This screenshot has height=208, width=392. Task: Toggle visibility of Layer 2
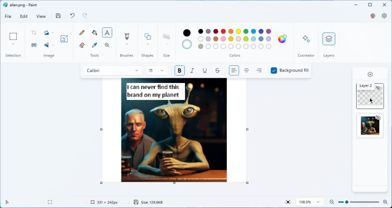(379, 88)
